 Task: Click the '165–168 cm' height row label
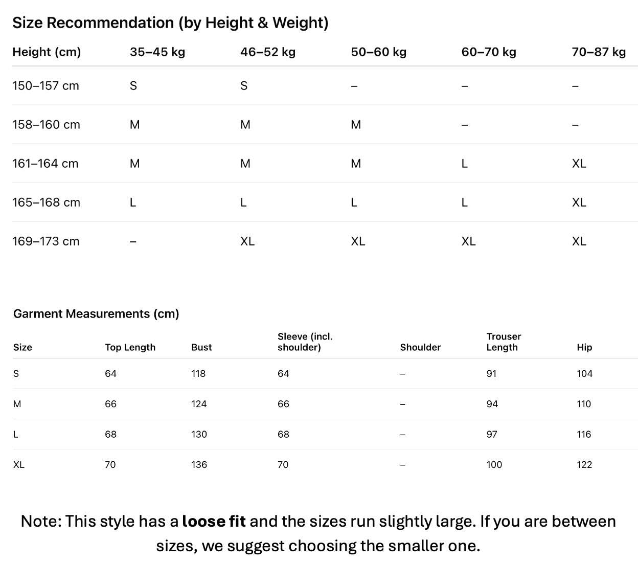point(46,202)
